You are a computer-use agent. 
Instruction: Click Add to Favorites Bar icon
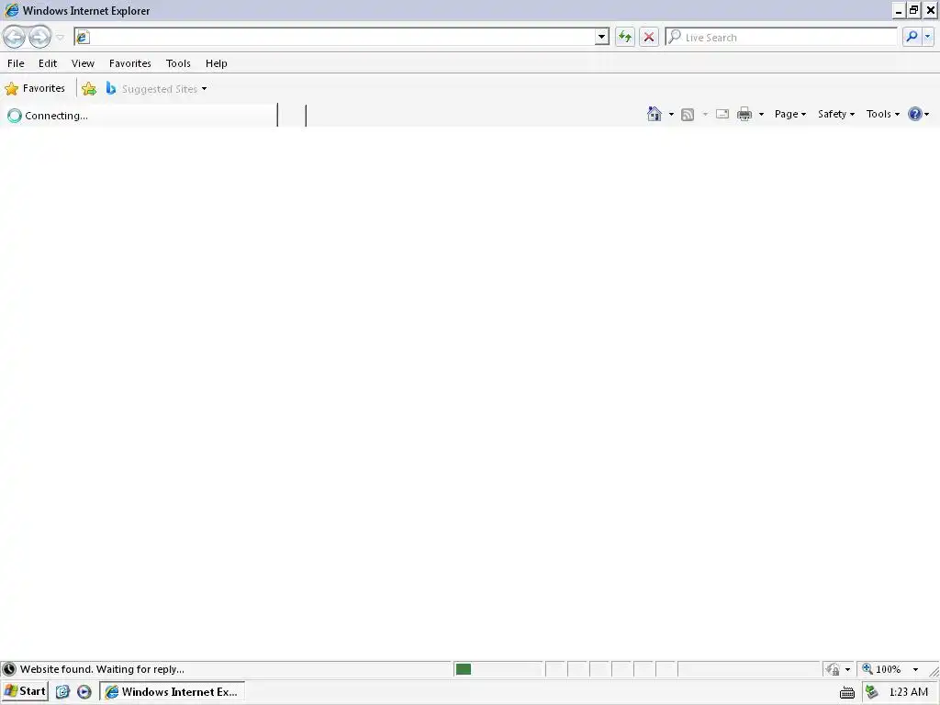pyautogui.click(x=89, y=89)
